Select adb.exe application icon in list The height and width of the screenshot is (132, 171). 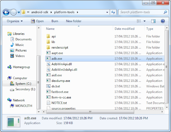[x=48, y=58]
